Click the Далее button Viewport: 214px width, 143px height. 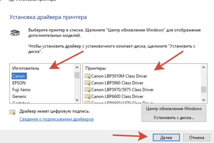click(x=166, y=137)
